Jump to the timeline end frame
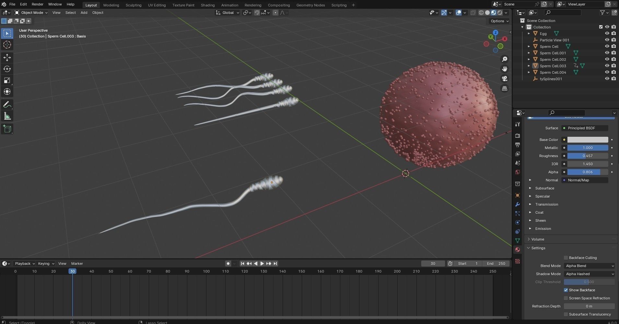This screenshot has height=324, width=619. 275,264
